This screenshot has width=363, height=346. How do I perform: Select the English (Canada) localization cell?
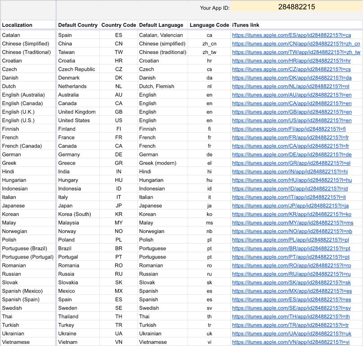click(x=28, y=104)
